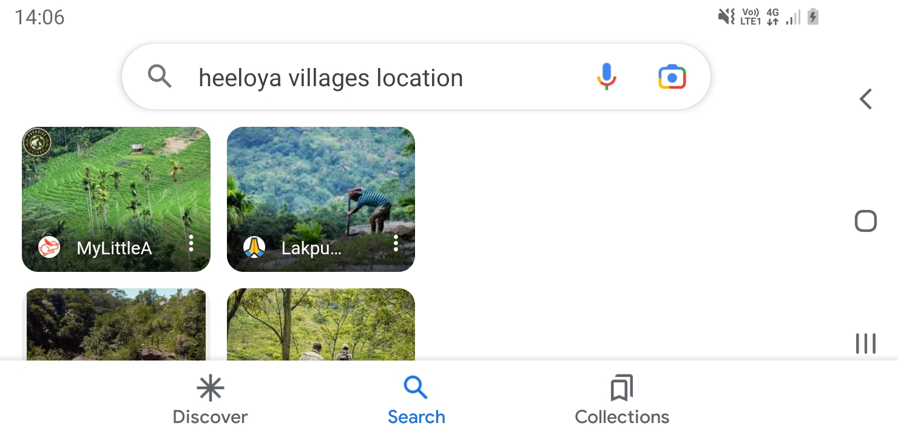Tap the Lakpu source logo icon
898x437 pixels.
pyautogui.click(x=254, y=248)
